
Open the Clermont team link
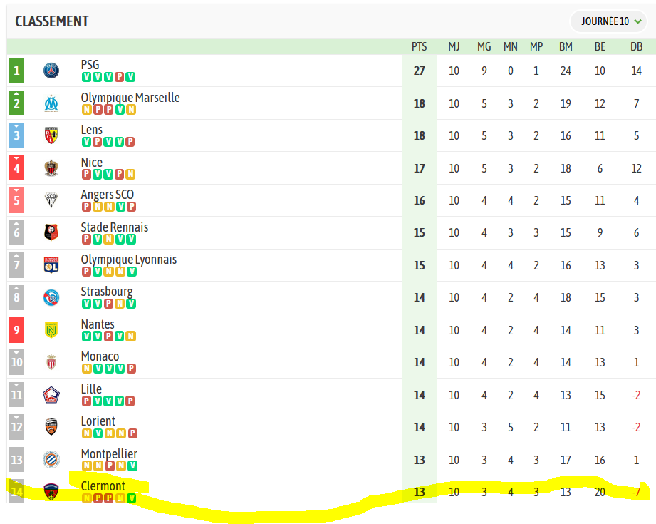[x=103, y=486]
